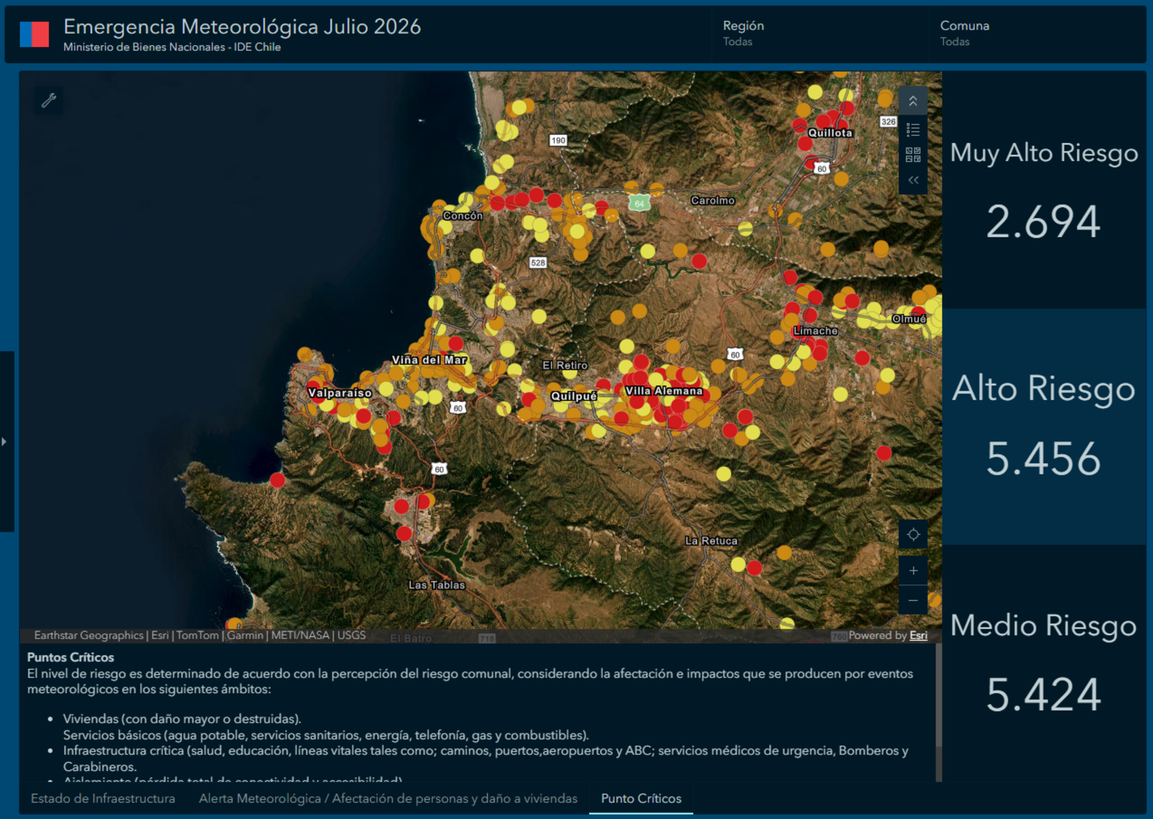
Task: Click the Esri attribution link
Action: coord(918,635)
